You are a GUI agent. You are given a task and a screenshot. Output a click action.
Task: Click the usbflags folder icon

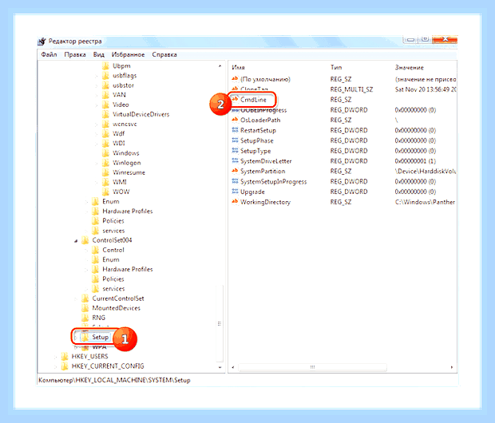105,76
